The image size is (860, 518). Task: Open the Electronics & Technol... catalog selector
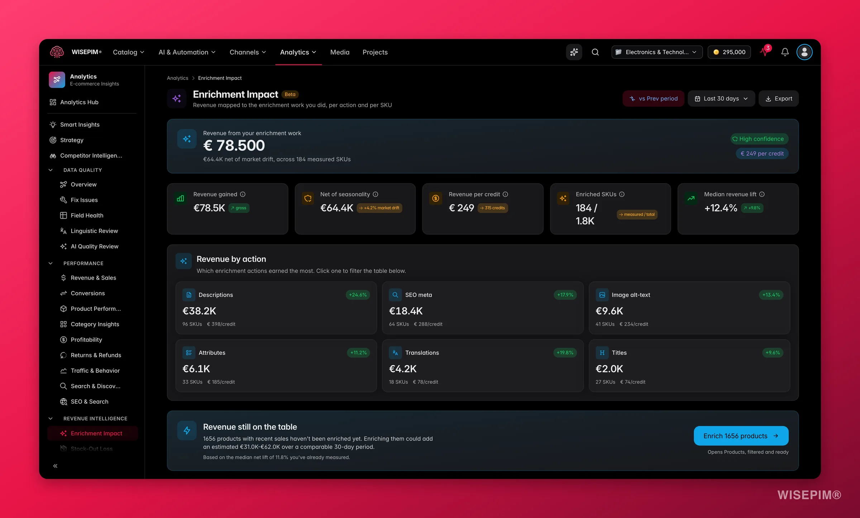click(x=656, y=52)
